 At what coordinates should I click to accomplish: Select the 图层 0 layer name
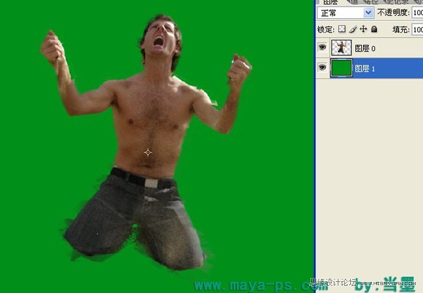[364, 49]
